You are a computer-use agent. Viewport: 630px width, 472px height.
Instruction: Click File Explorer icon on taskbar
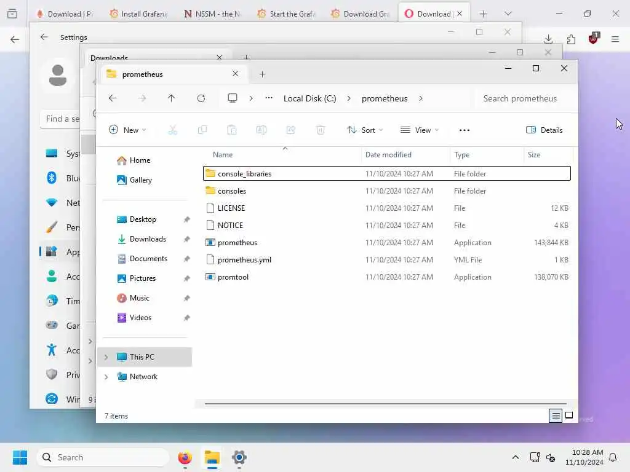point(212,457)
